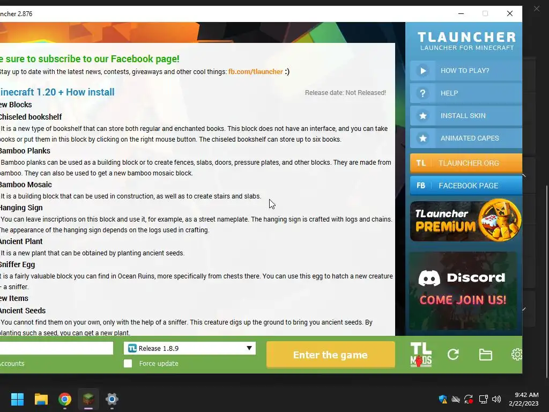Open INSTALL SKIN page
Viewport: 549px width, 412px height.
466,116
